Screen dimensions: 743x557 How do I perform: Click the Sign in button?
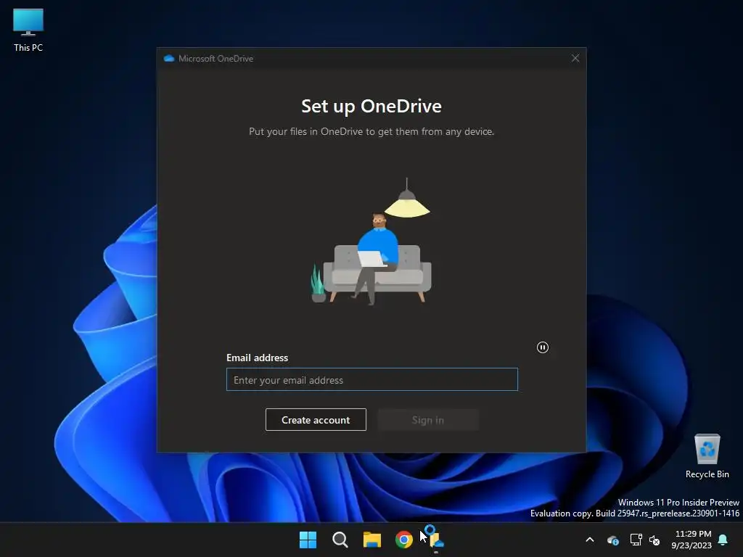pyautogui.click(x=428, y=420)
